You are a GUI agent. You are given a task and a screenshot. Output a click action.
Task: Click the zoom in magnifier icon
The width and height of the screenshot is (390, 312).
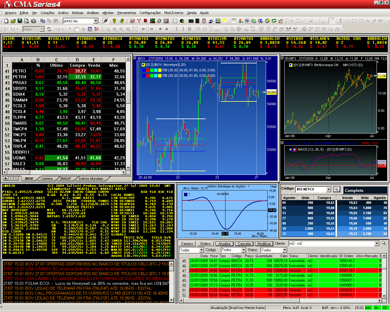[x=115, y=29]
